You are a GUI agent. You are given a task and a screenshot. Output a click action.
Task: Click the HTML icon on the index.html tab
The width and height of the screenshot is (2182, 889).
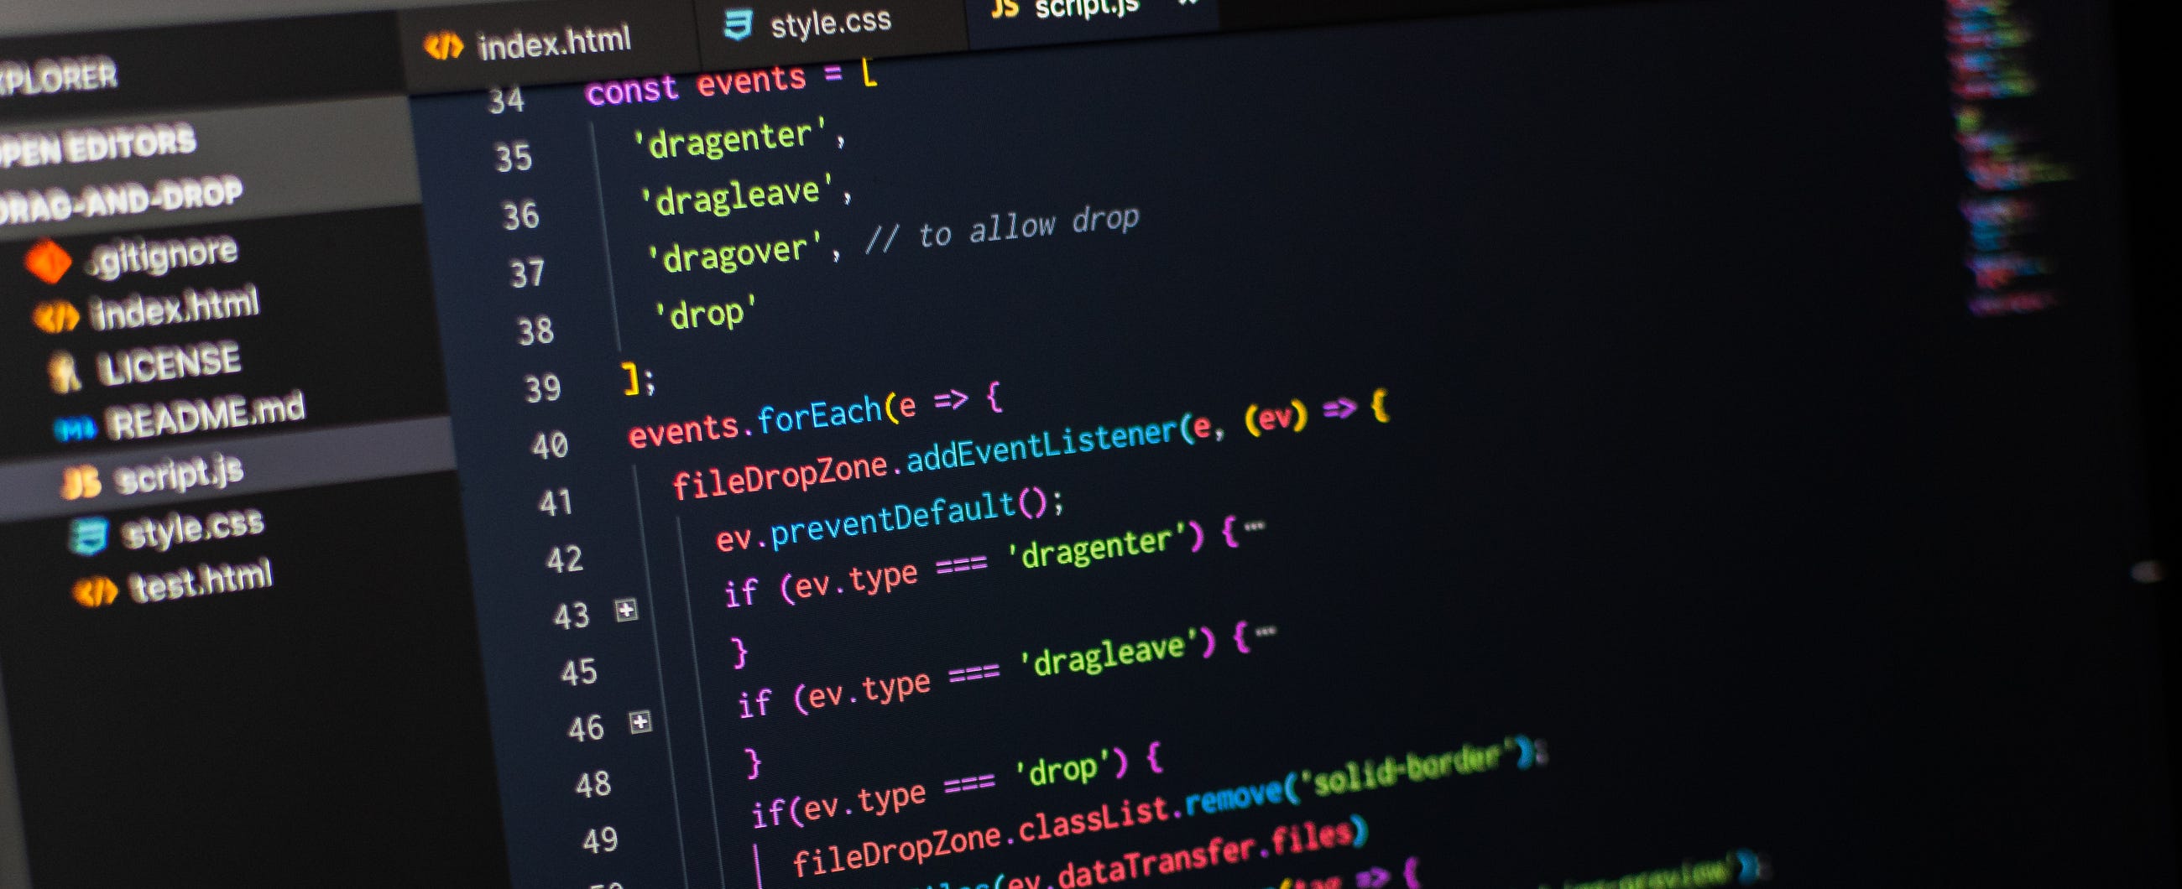point(444,47)
